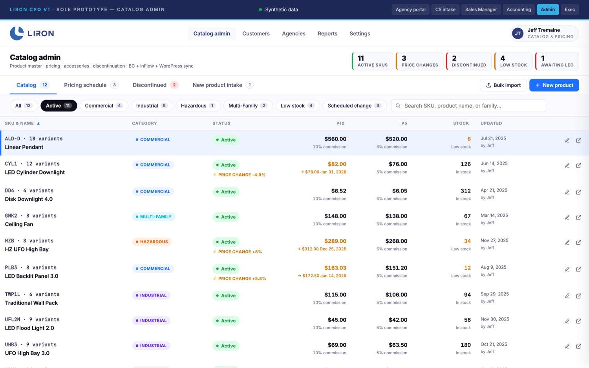The height and width of the screenshot is (368, 589).
Task: Edit the DD4 Disk Downlight 4.0 row
Action: [567, 192]
